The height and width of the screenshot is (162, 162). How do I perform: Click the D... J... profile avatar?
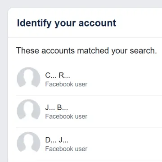[x=28, y=142]
